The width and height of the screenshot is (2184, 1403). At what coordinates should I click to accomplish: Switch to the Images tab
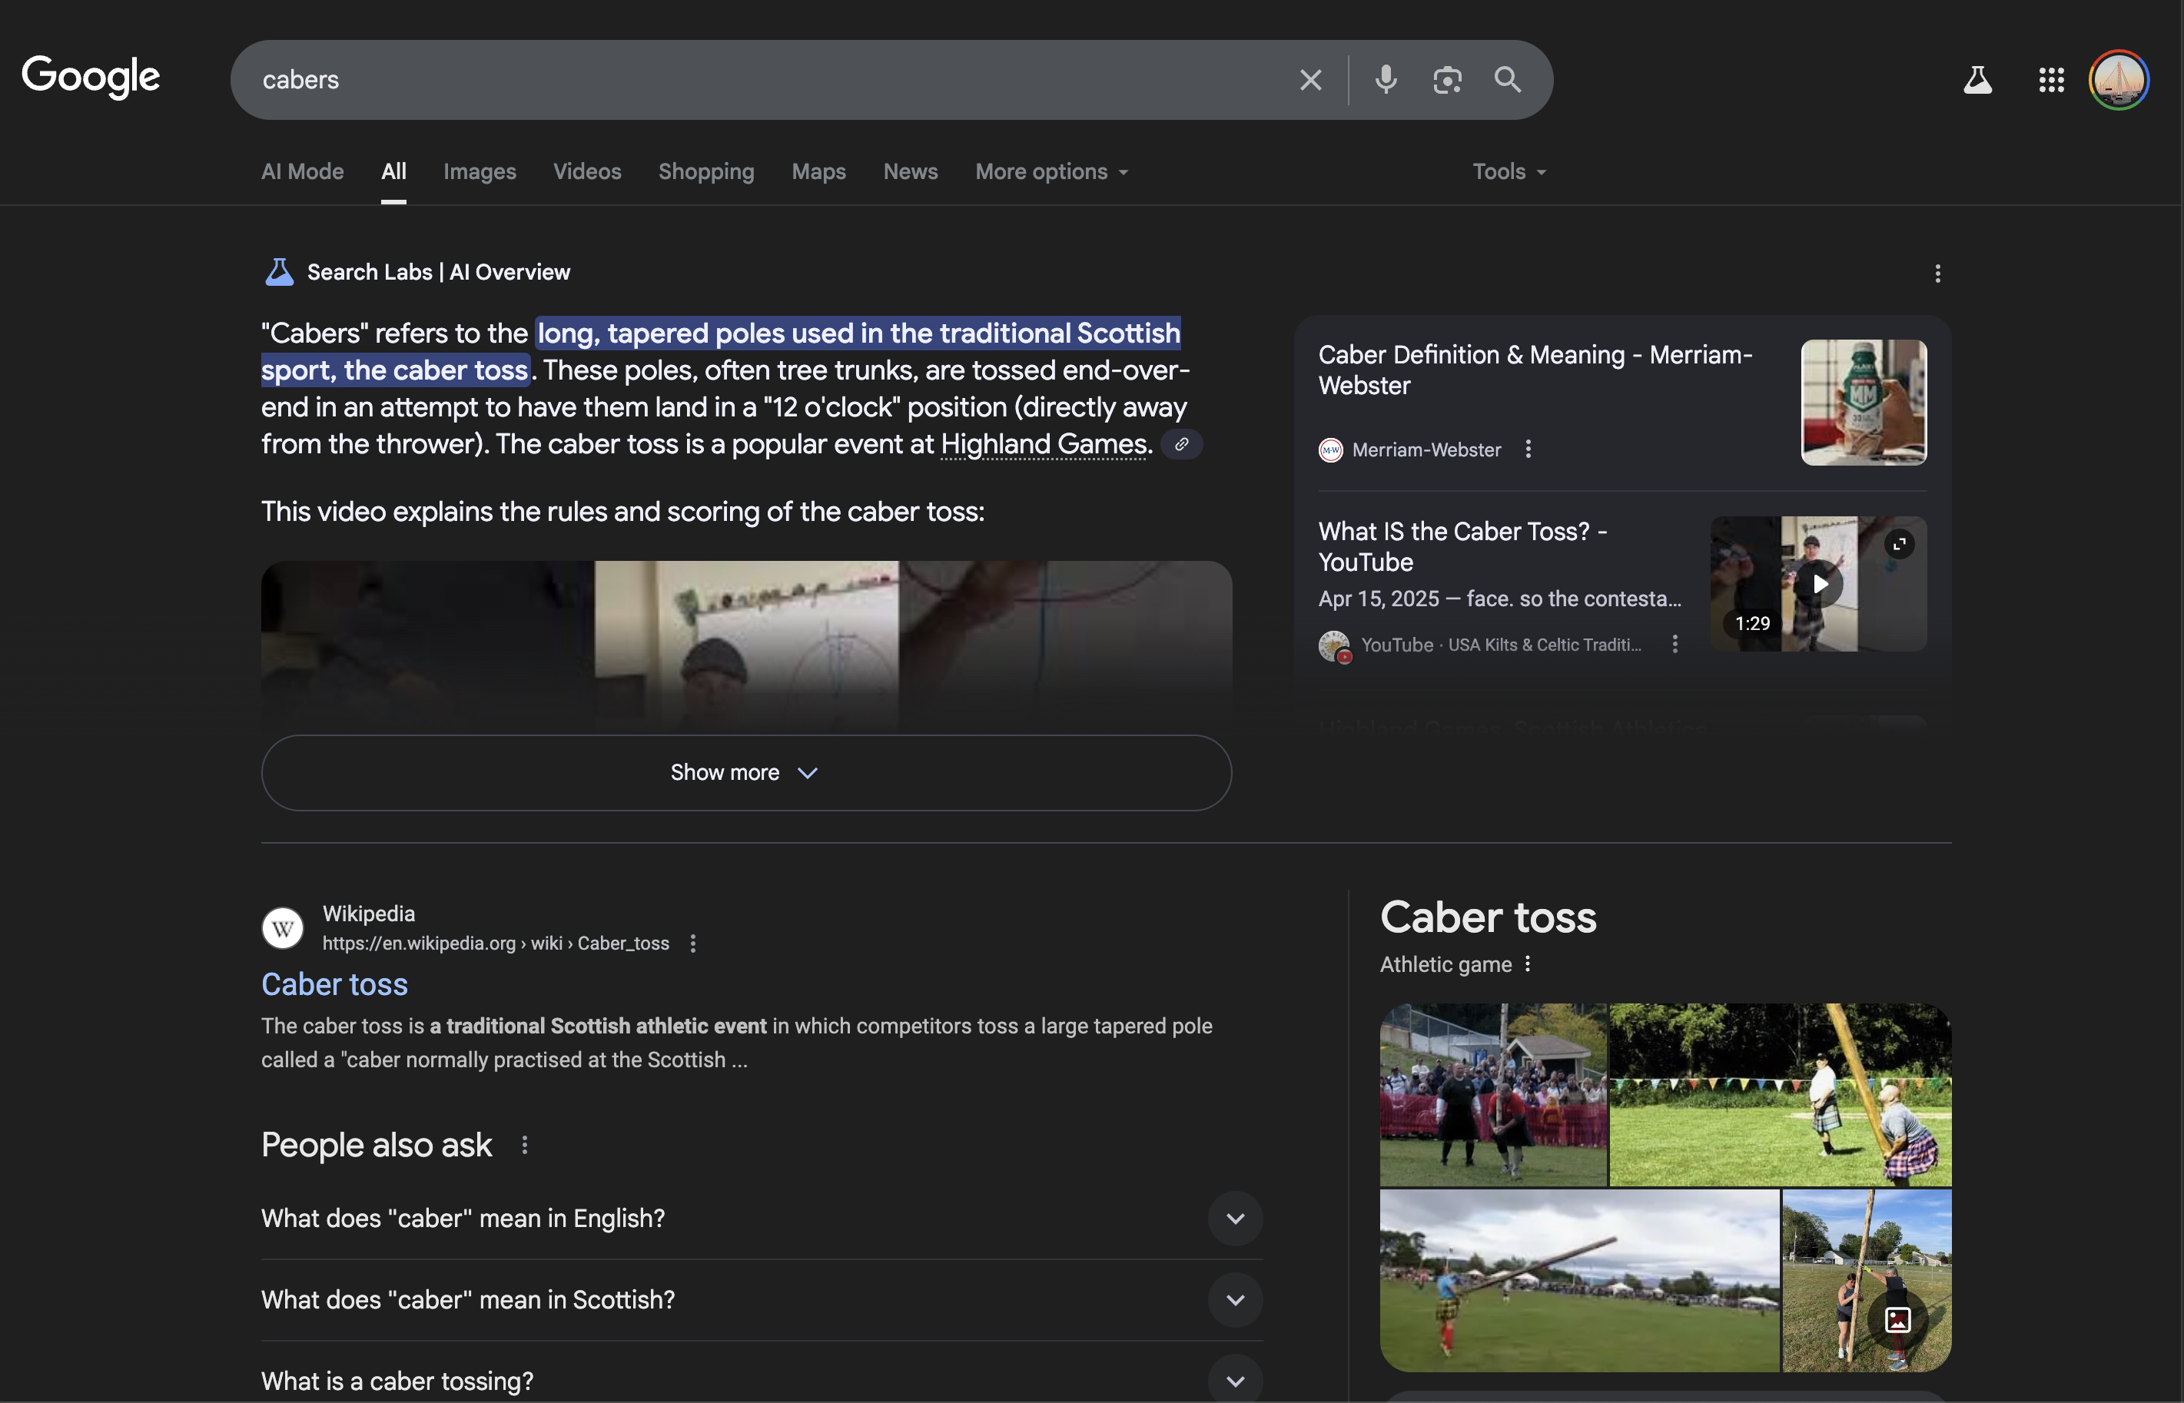click(x=480, y=171)
